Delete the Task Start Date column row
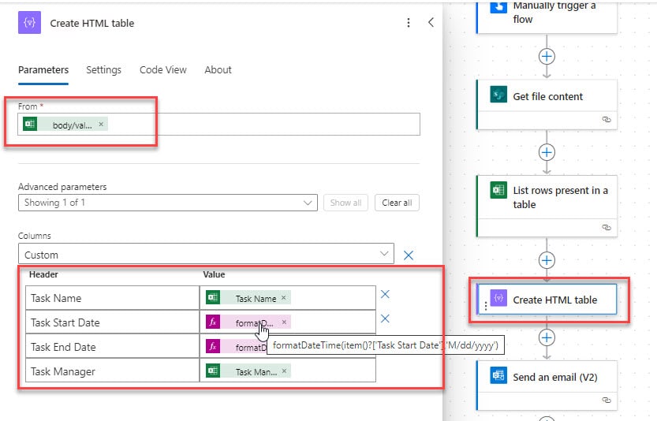 pos(385,319)
